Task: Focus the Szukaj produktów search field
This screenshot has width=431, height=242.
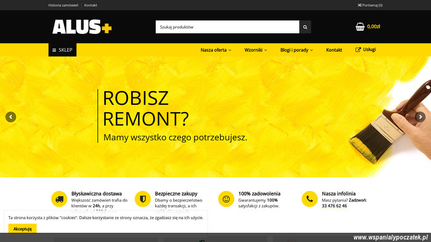Action: click(x=227, y=27)
